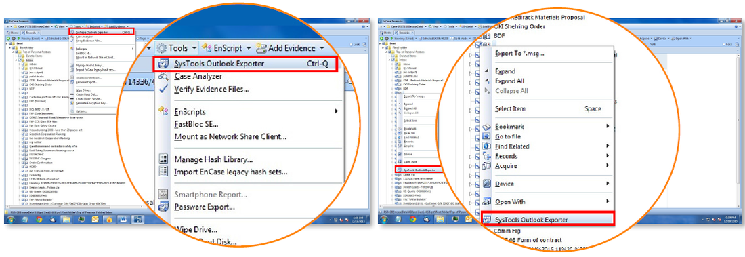Click the Go to file icon
This screenshot has height=257, width=745.
486,136
